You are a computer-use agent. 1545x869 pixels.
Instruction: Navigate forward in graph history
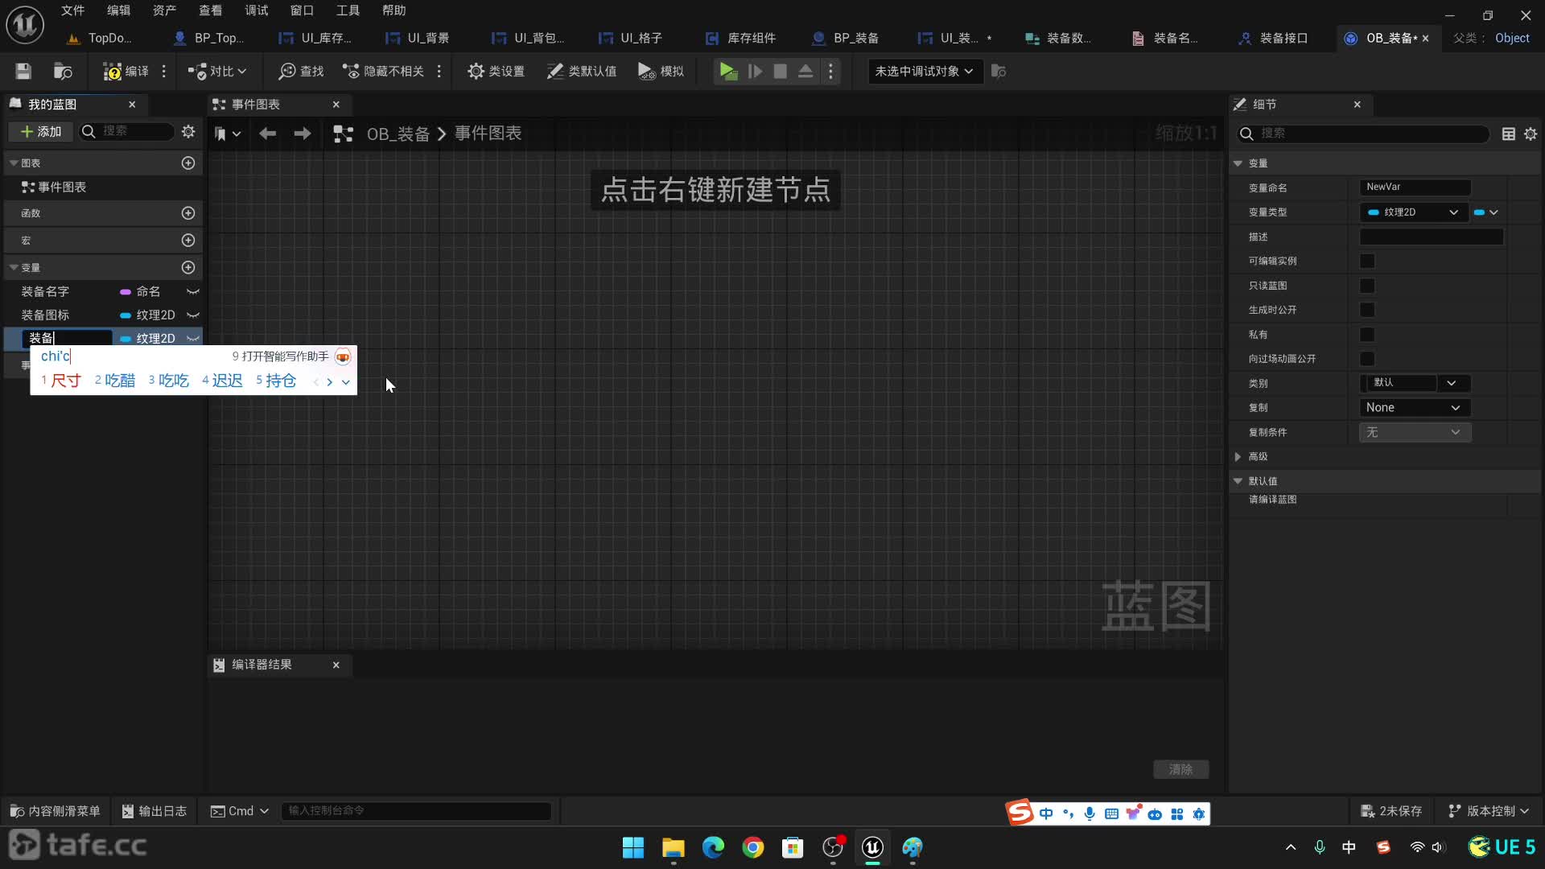(x=302, y=134)
